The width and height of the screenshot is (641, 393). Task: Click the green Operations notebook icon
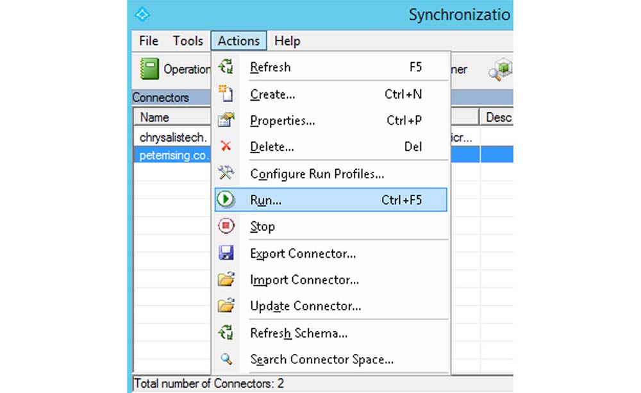point(149,69)
